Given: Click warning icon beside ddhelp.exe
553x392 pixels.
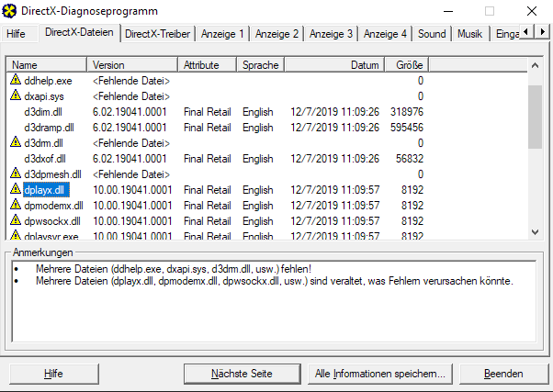Looking at the screenshot, I should (x=16, y=80).
